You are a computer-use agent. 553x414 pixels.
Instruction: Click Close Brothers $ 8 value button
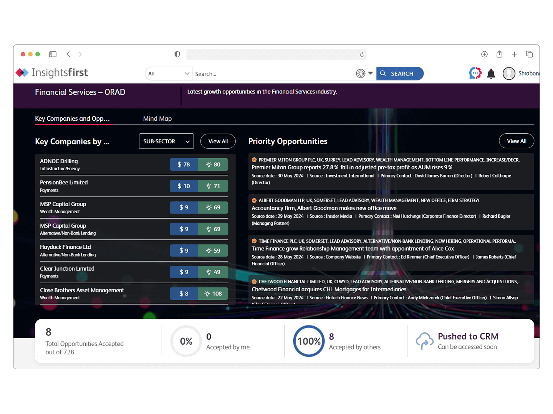click(184, 294)
